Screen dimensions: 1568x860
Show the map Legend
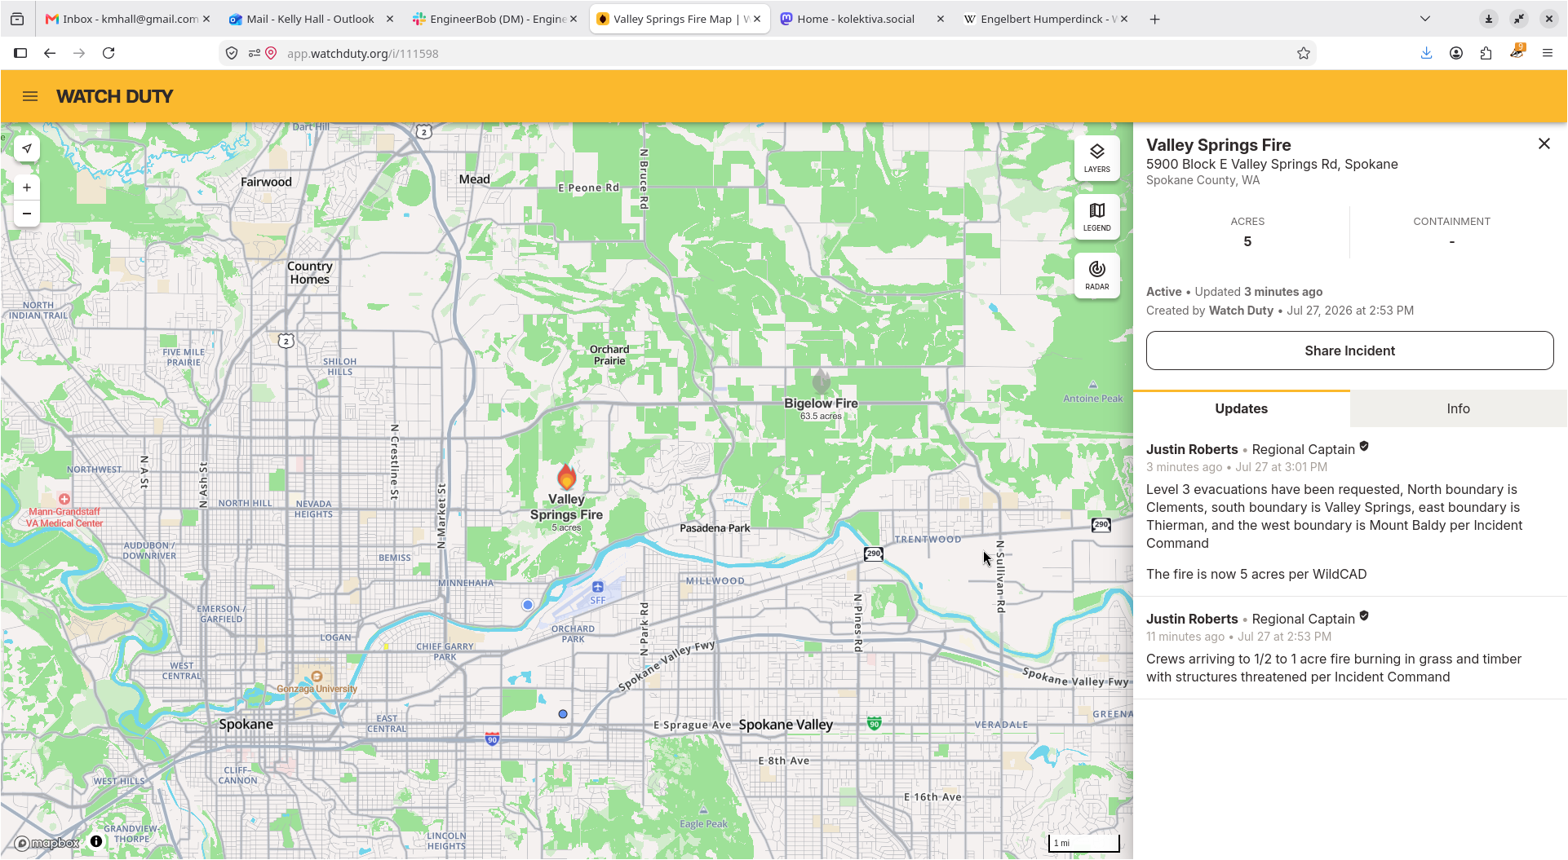click(x=1096, y=216)
